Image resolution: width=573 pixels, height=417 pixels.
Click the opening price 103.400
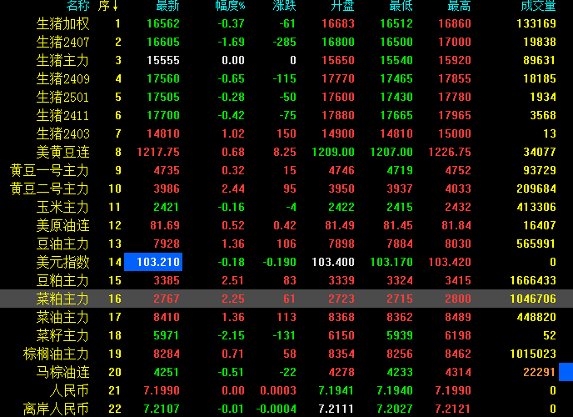click(333, 262)
